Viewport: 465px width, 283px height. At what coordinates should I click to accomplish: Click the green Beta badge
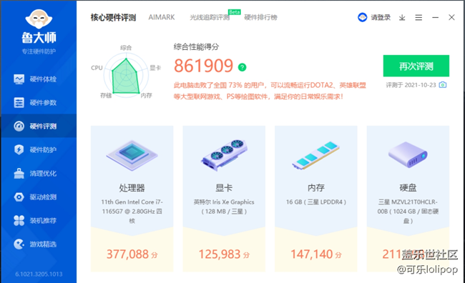(x=235, y=12)
